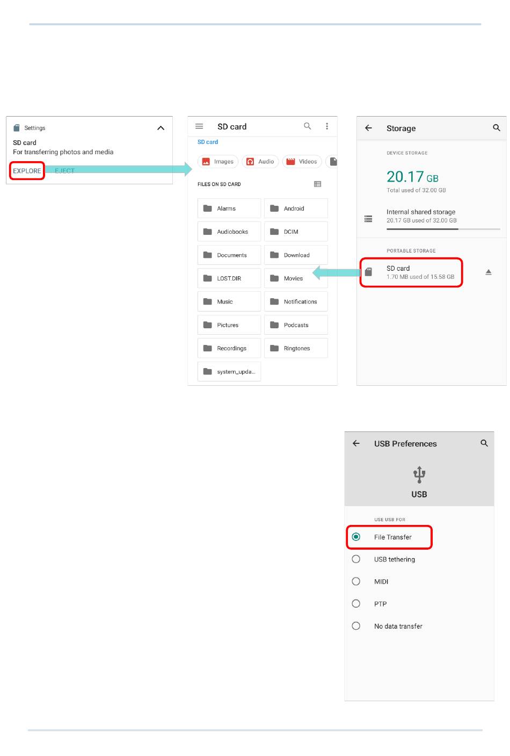510x756 pixels.
Task: Go back from USB Preferences
Action: pyautogui.click(x=356, y=443)
